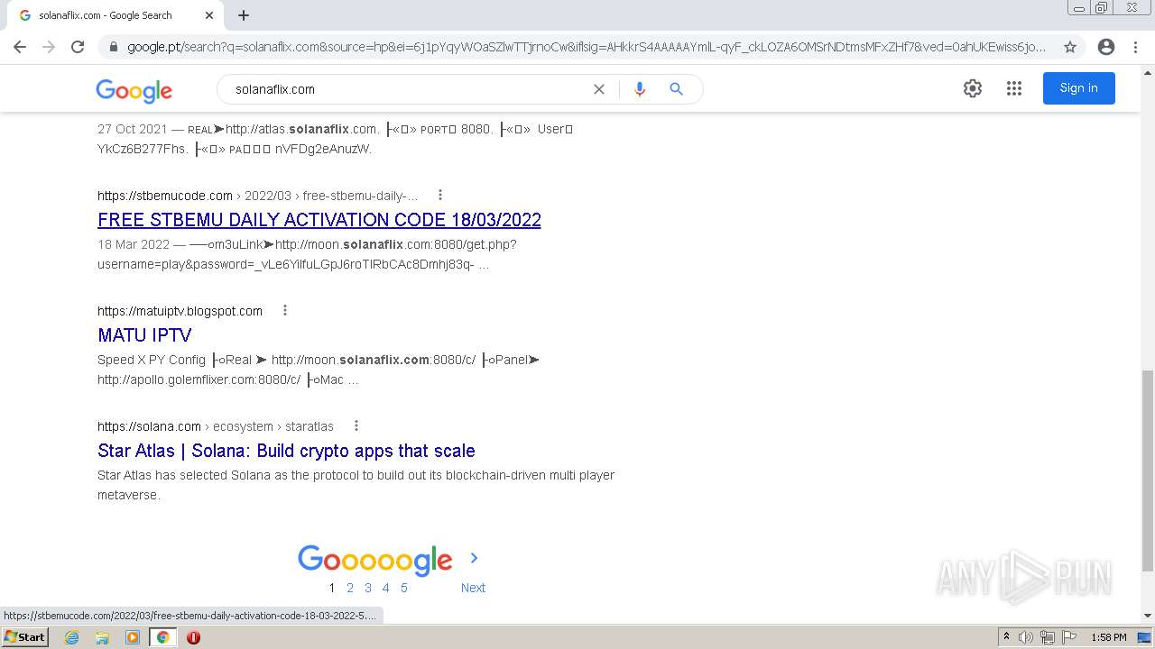This screenshot has height=649, width=1155.
Task: Reload the current page
Action: (x=78, y=47)
